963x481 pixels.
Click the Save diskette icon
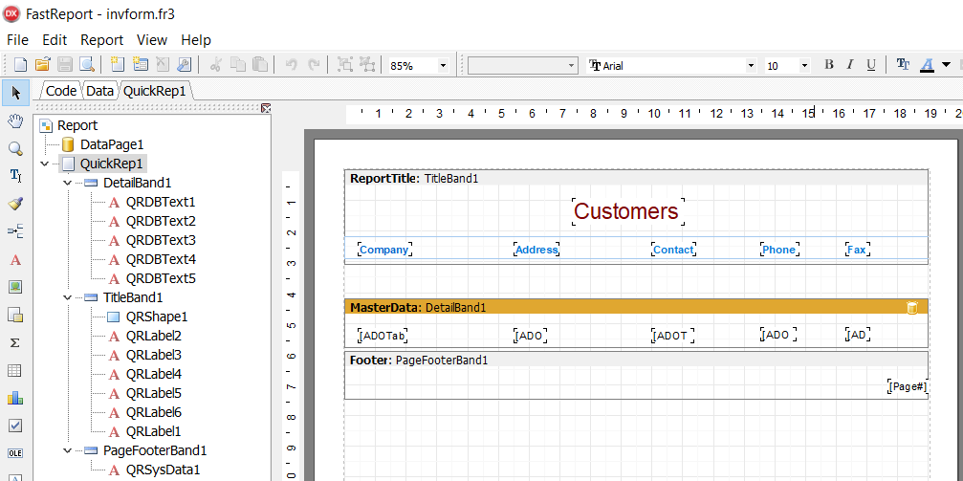point(65,65)
